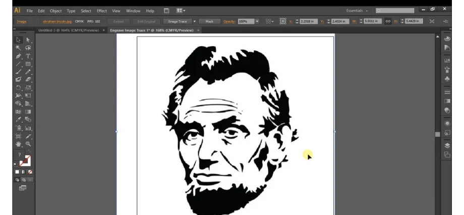Select the Shape Builder tool
Viewport: 464px width, 215px height.
[18, 103]
